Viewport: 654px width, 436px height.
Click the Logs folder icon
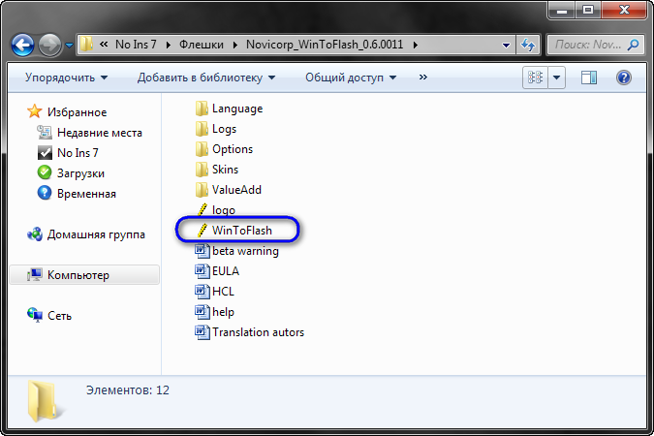pyautogui.click(x=202, y=129)
